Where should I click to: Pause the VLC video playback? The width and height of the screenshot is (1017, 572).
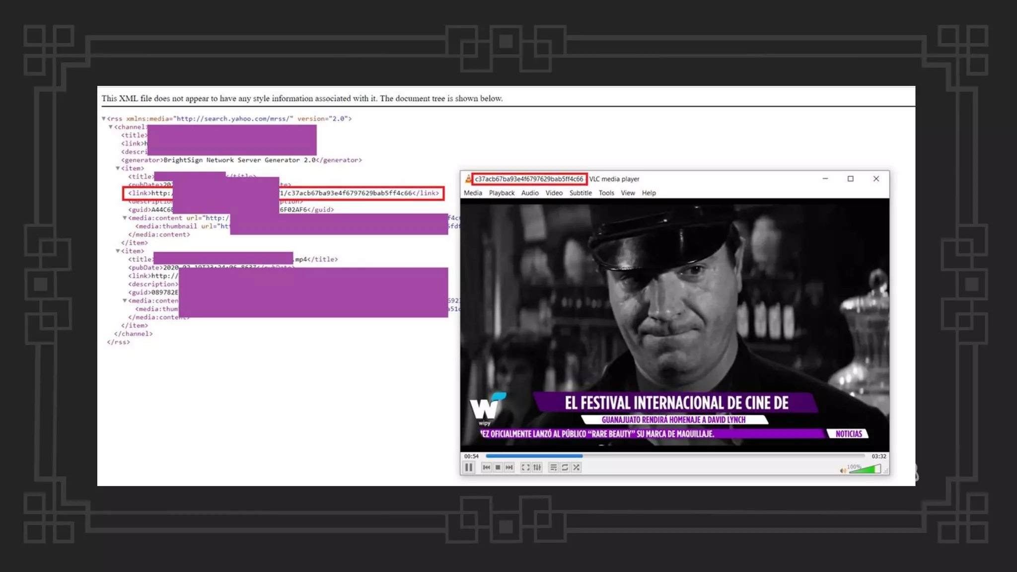point(468,467)
